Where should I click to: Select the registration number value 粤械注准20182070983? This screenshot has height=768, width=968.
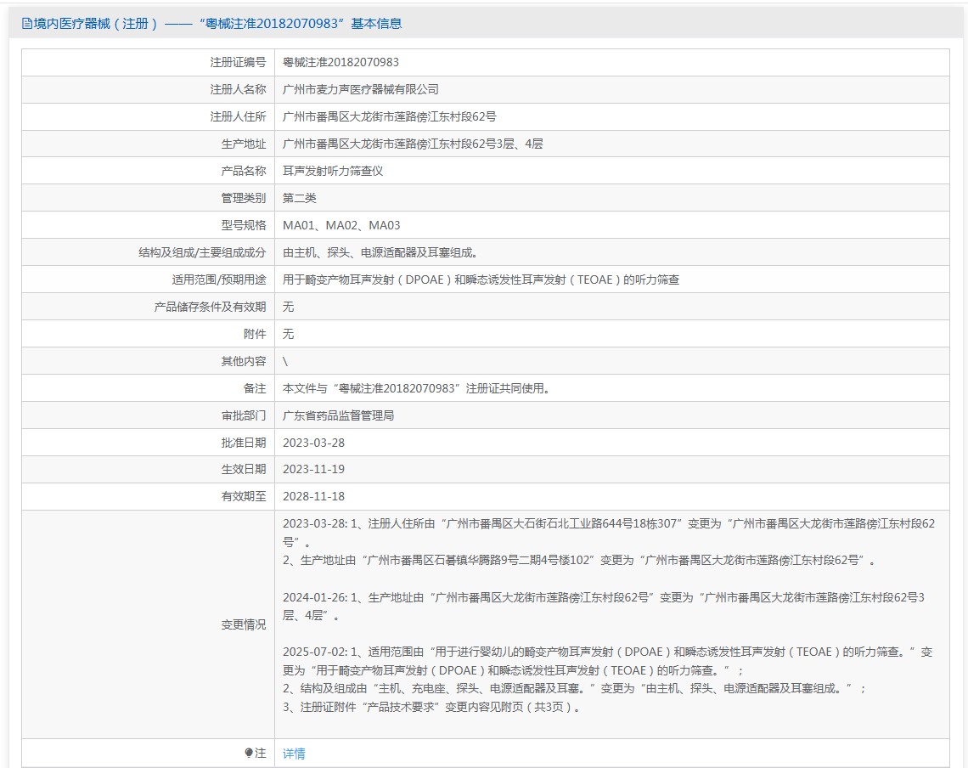click(x=340, y=62)
